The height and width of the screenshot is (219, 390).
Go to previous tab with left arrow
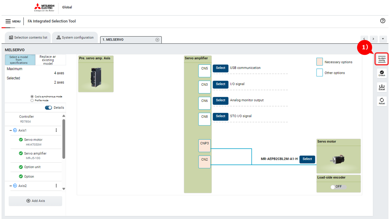(364, 39)
